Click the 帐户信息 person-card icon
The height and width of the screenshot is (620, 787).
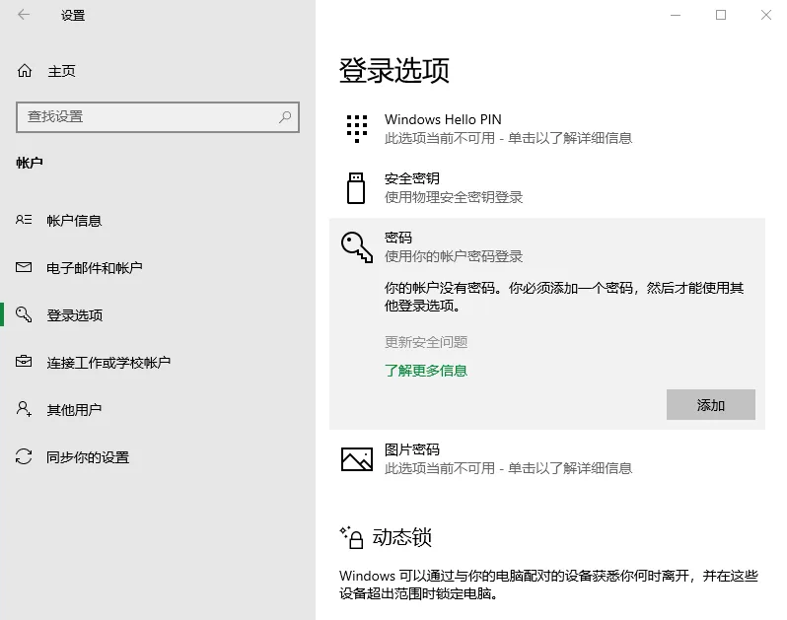point(24,220)
